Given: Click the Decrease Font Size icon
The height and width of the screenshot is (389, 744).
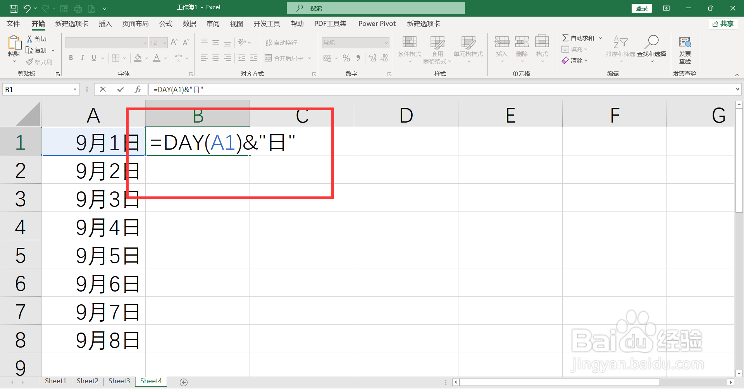Looking at the screenshot, I should (186, 42).
